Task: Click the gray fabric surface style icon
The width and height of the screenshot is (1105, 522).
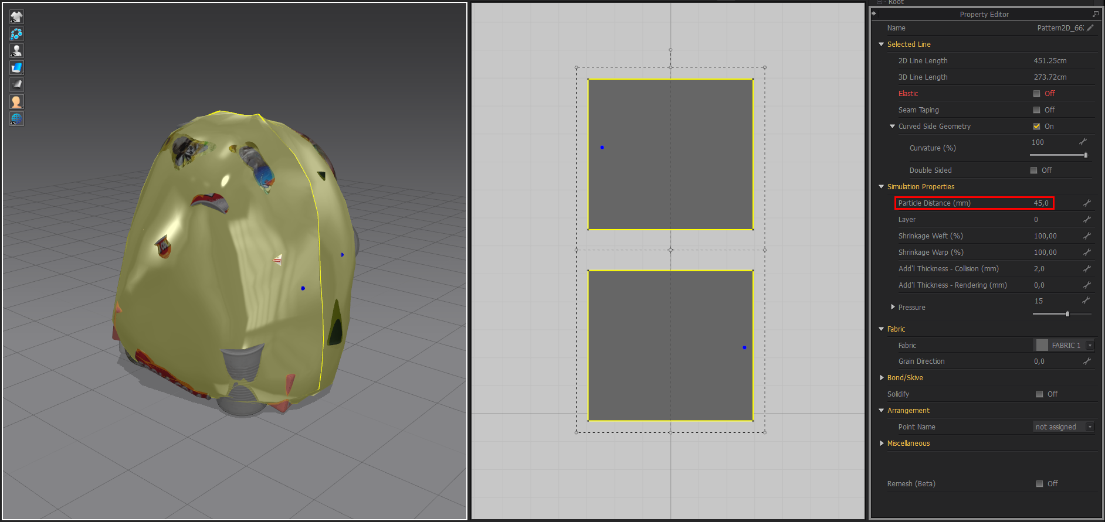Action: [x=16, y=84]
